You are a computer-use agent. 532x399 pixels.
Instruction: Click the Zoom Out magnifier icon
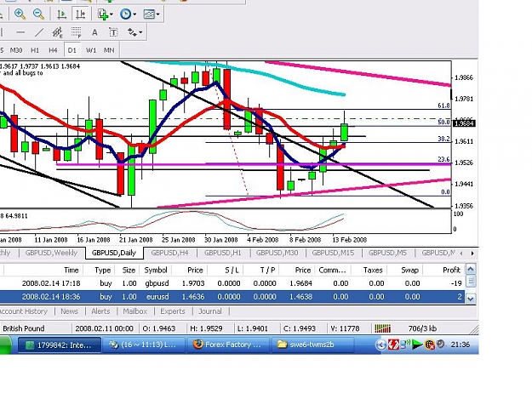38,14
